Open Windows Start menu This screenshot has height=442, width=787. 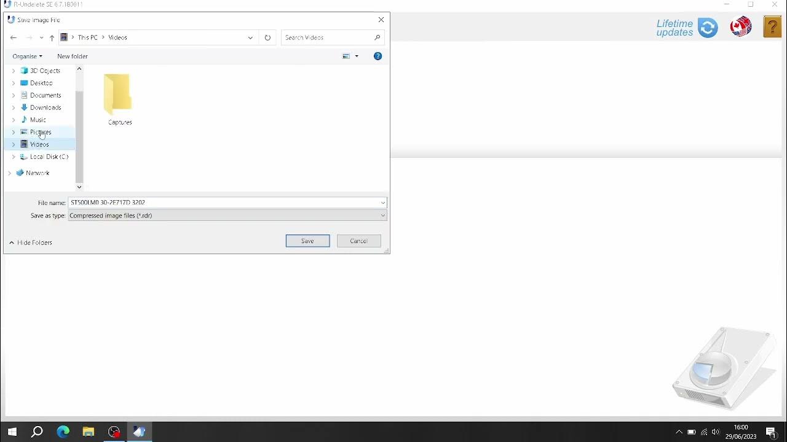coord(12,432)
